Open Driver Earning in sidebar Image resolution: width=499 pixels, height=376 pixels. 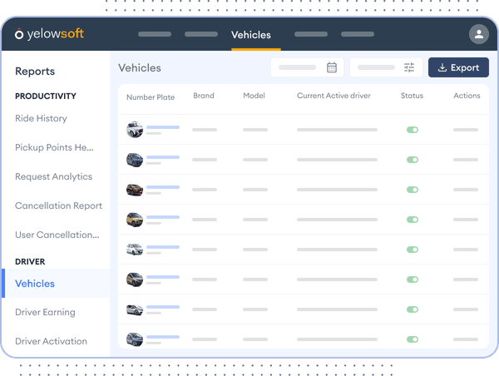45,312
